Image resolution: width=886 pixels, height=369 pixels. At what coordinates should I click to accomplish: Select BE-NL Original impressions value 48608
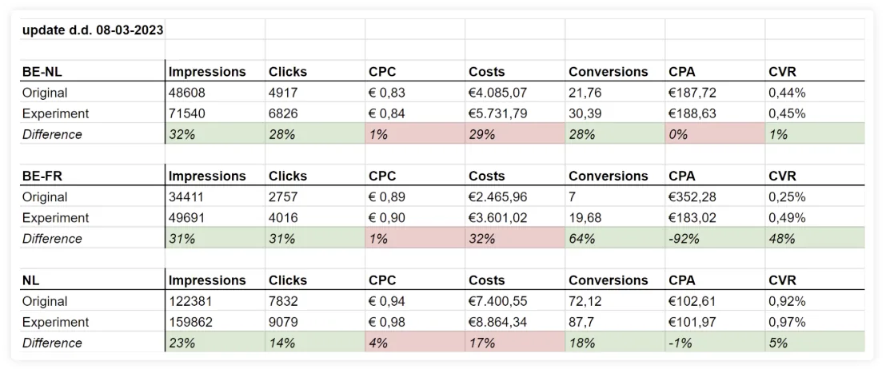215,92
